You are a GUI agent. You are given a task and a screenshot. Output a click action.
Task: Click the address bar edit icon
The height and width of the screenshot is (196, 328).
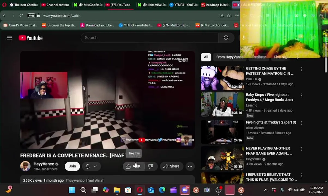(221, 16)
